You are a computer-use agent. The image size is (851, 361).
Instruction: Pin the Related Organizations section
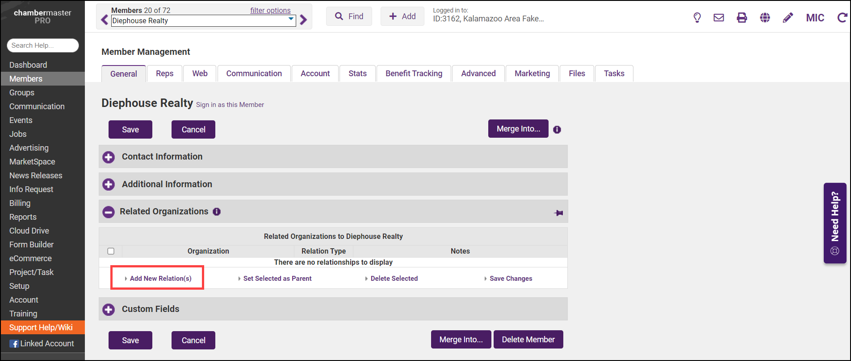coord(558,213)
